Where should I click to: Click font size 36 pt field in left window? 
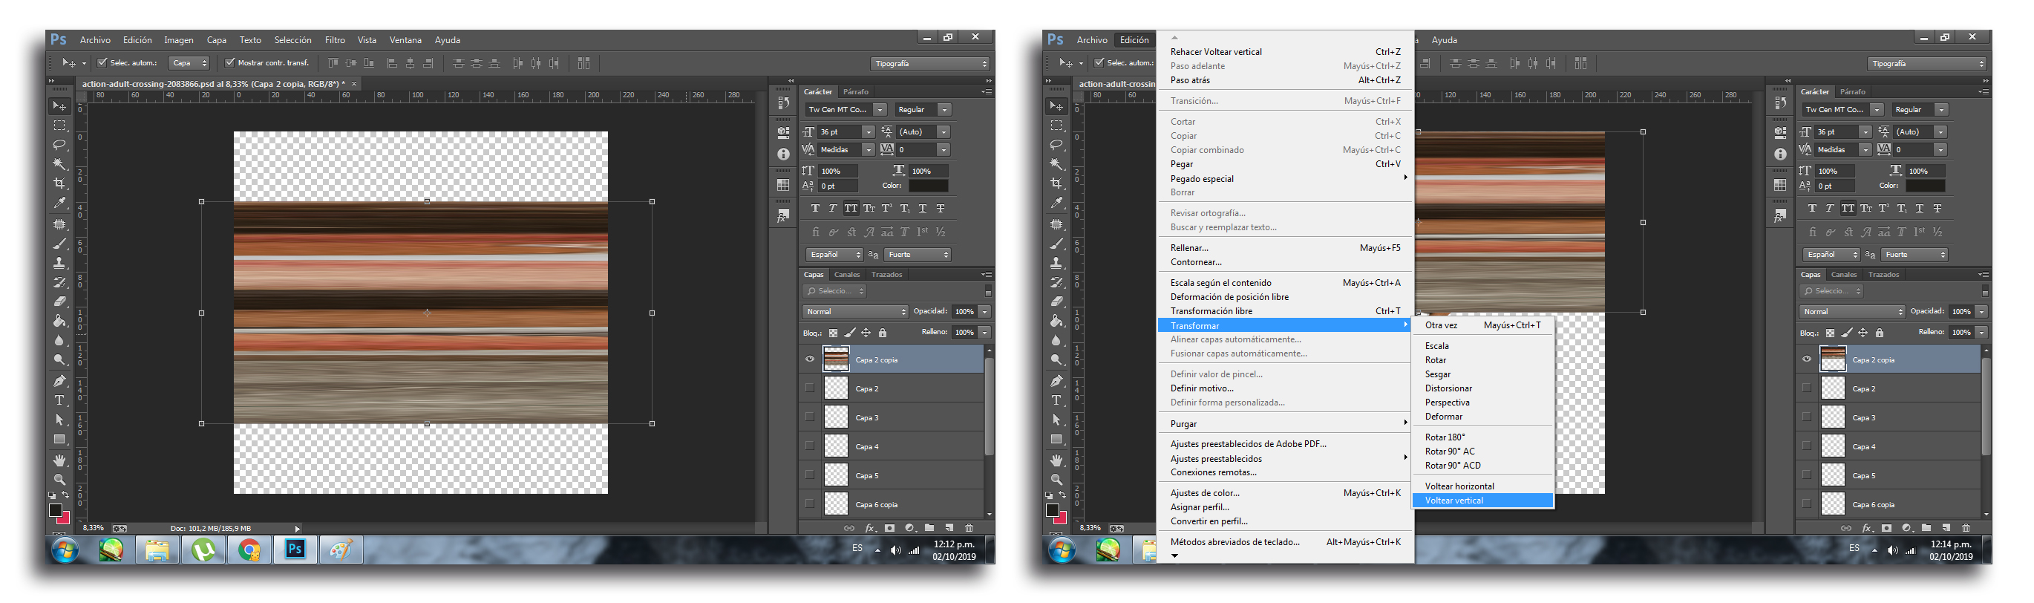[840, 132]
